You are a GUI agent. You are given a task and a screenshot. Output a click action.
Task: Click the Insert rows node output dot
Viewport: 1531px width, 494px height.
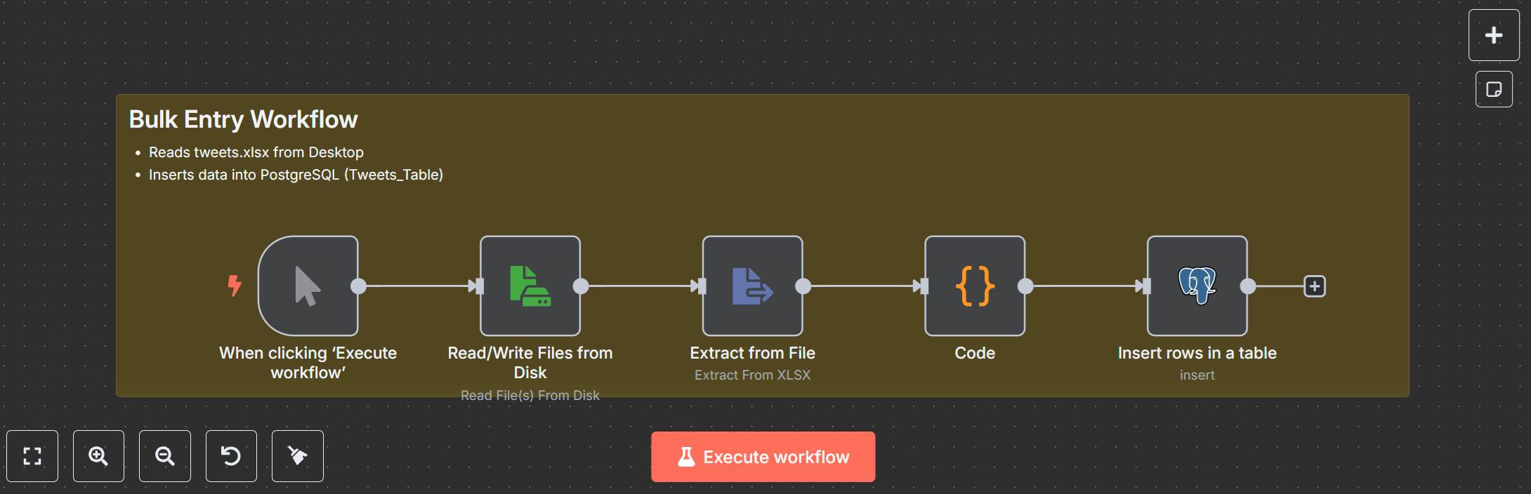coord(1248,286)
